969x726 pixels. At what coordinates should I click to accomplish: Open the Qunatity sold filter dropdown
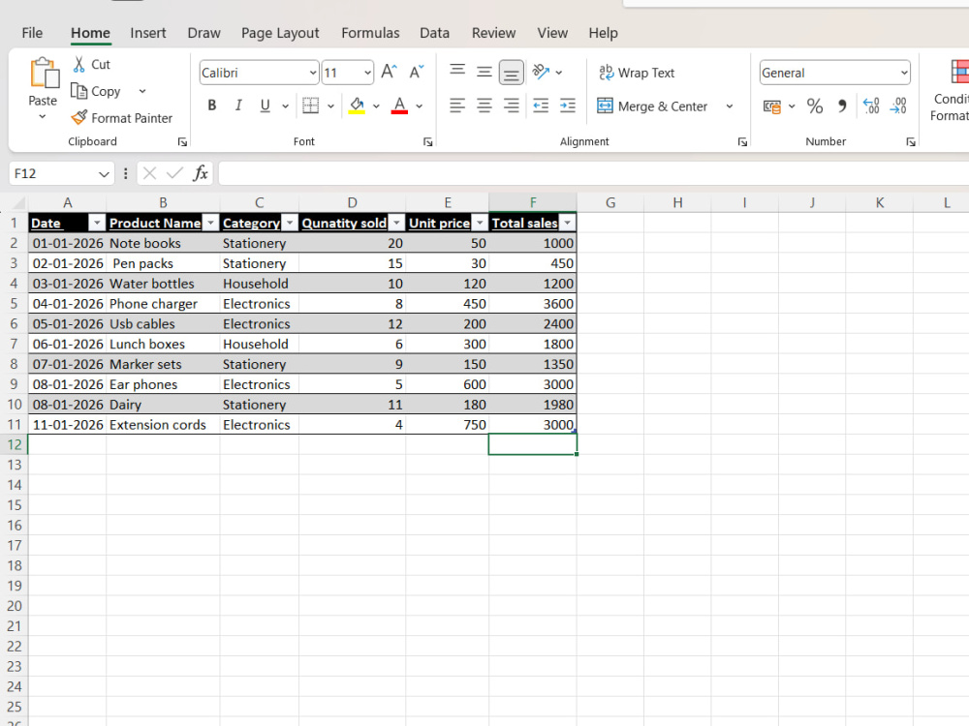click(x=396, y=223)
